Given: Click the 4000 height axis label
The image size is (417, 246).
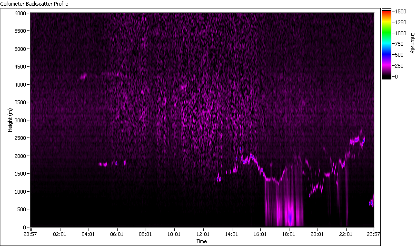Looking at the screenshot, I should coord(20,85).
